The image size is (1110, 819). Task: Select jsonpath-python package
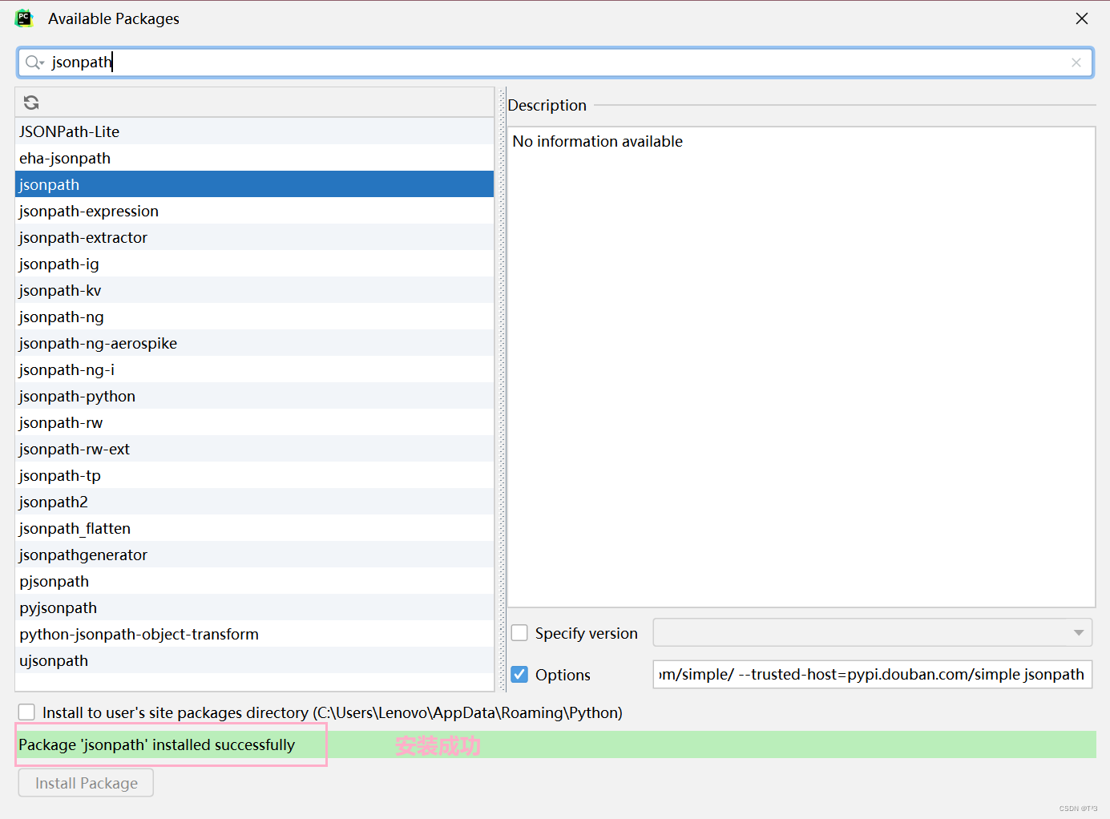(254, 396)
